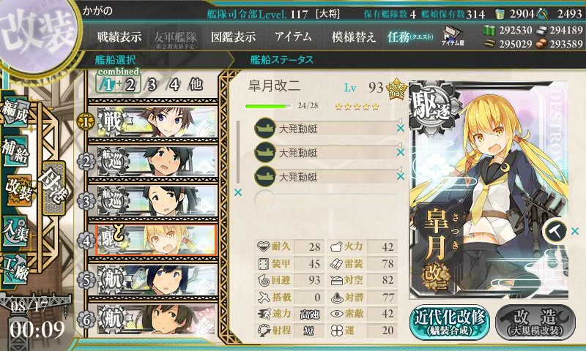Remove the first 大発動艇 equipment with X

click(401, 128)
